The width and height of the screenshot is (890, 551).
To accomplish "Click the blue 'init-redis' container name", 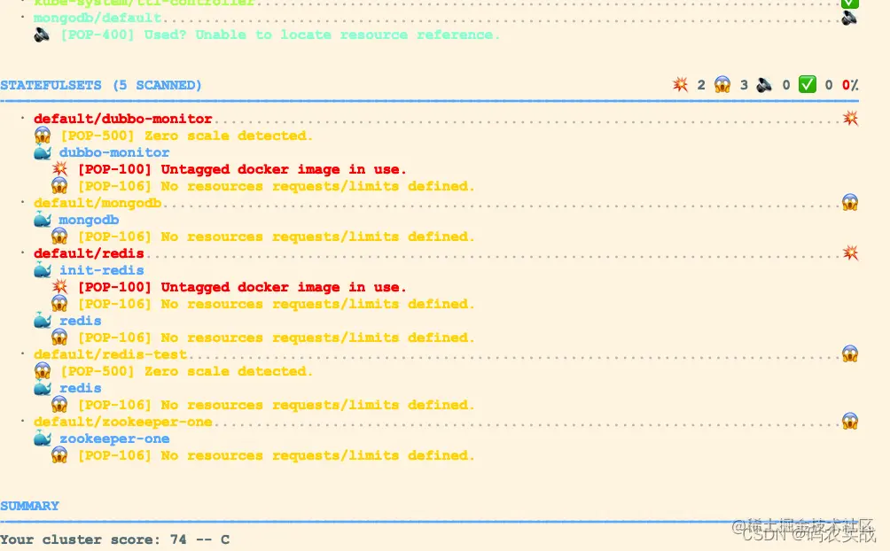I will coord(102,270).
